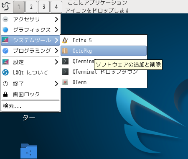Expand the グラフィックス chevron arrow
Screen dimensions: 188x159
tap(56, 30)
